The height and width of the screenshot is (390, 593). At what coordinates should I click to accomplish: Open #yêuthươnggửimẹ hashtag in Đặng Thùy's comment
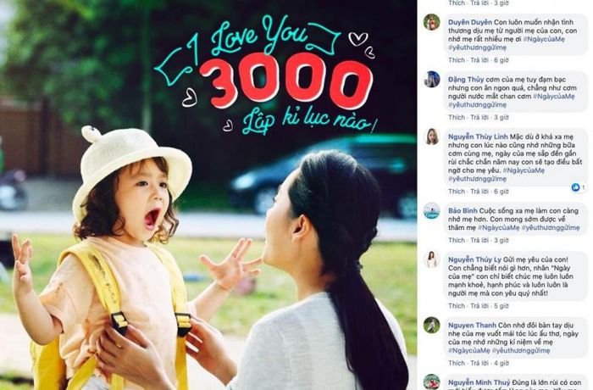[x=477, y=105]
